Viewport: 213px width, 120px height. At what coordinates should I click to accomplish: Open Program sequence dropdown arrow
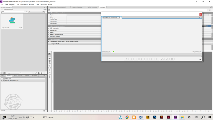(119, 17)
